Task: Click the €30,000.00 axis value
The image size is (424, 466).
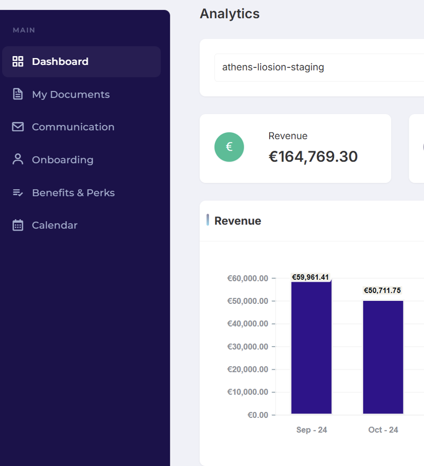Action: (248, 347)
